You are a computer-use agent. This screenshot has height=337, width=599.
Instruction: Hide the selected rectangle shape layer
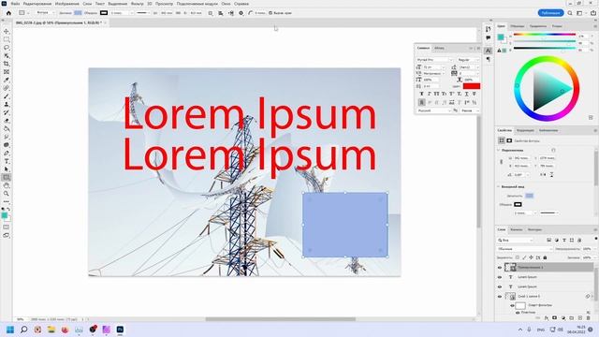coord(500,268)
